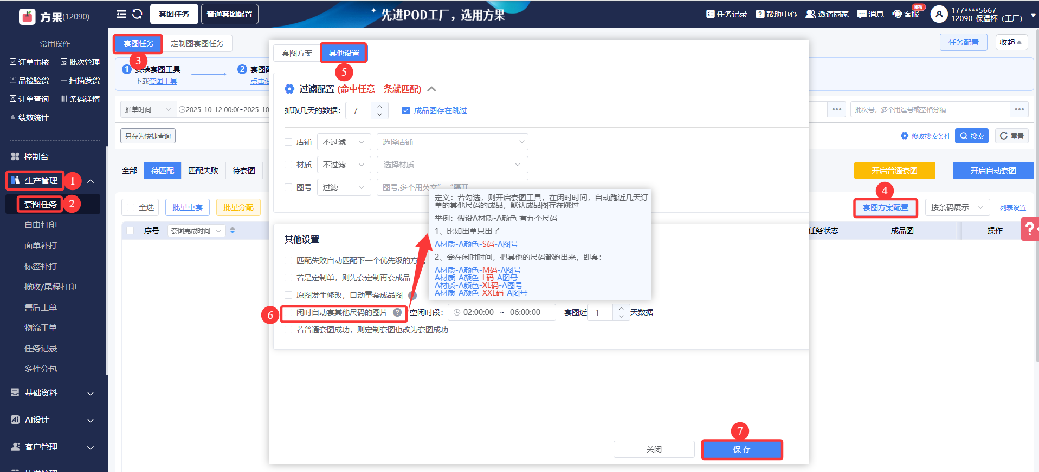Close the dialog with 关闭
Image resolution: width=1039 pixels, height=472 pixels.
point(654,449)
